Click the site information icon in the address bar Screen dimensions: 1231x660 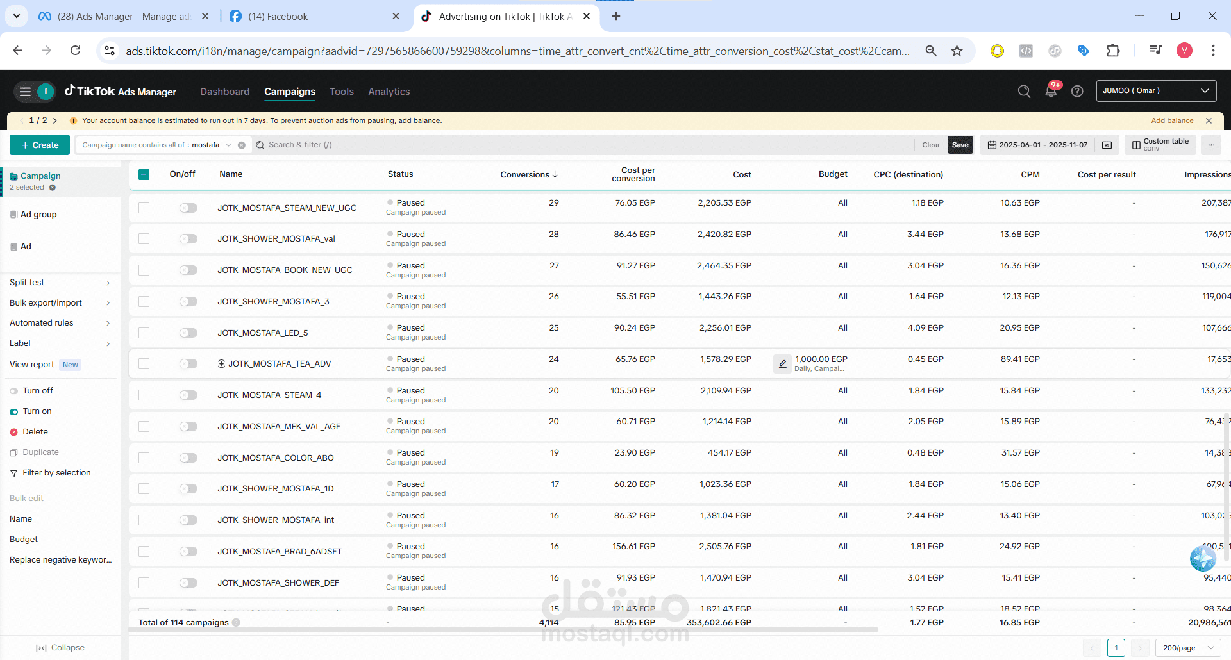[110, 51]
